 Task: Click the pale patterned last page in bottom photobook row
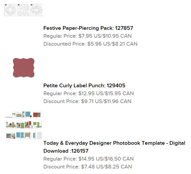39,135
